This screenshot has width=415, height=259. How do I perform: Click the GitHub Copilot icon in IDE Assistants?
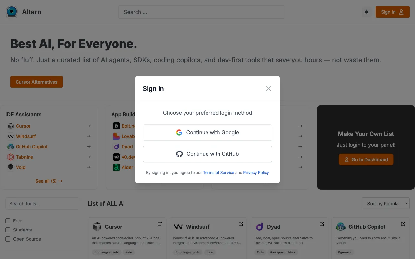coord(11,147)
